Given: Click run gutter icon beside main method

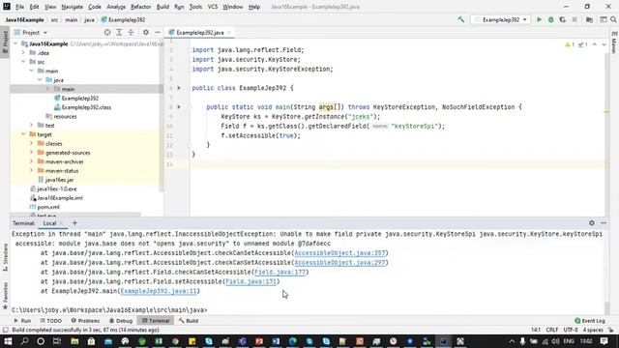Looking at the screenshot, I should click(x=179, y=107).
